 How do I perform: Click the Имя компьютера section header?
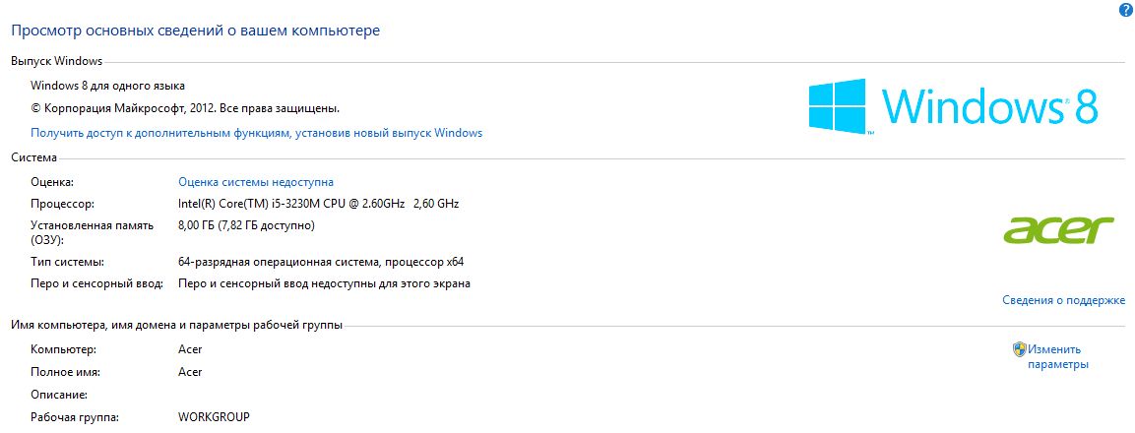176,325
